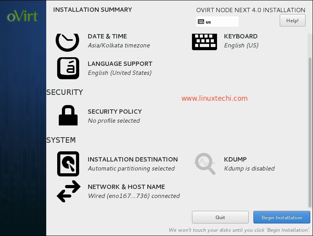Open the DATE & TIME settings label

coord(107,36)
